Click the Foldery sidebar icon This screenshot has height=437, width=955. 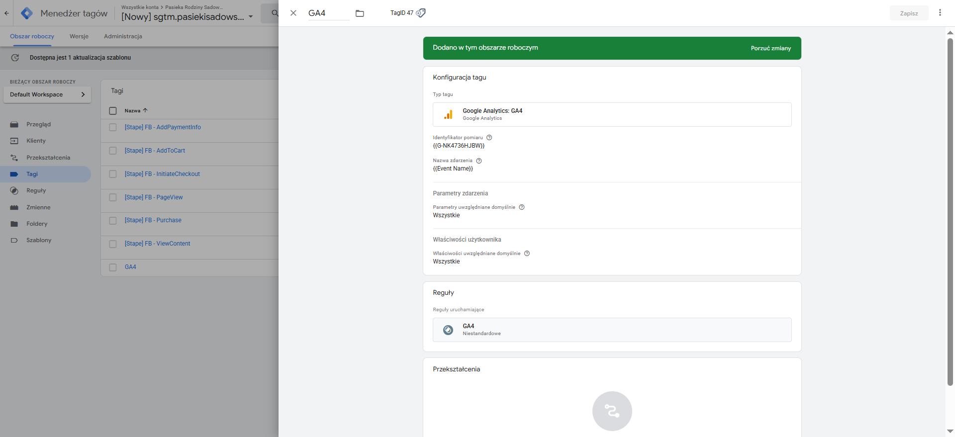click(x=14, y=224)
